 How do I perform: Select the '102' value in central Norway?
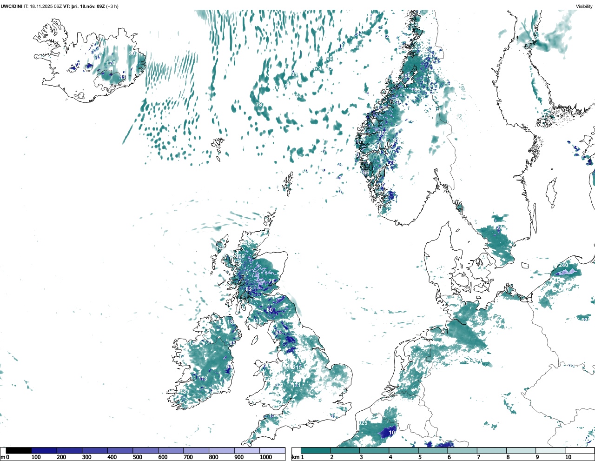(383, 133)
